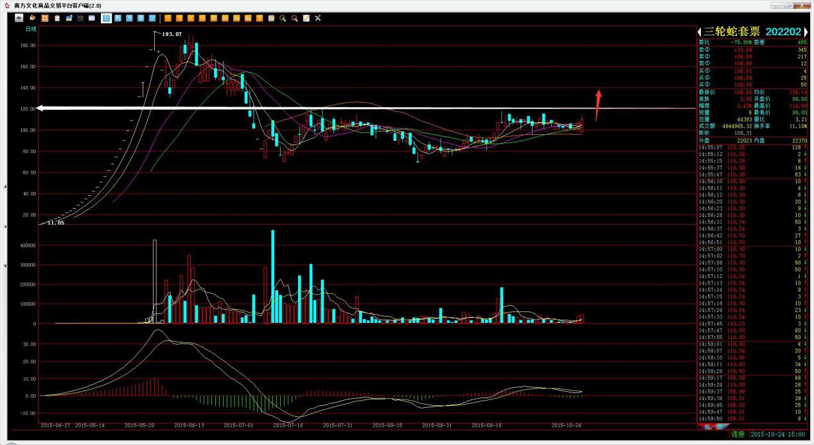The width and height of the screenshot is (814, 445).
Task: Expand the left panel edge handle
Action: pos(6,226)
